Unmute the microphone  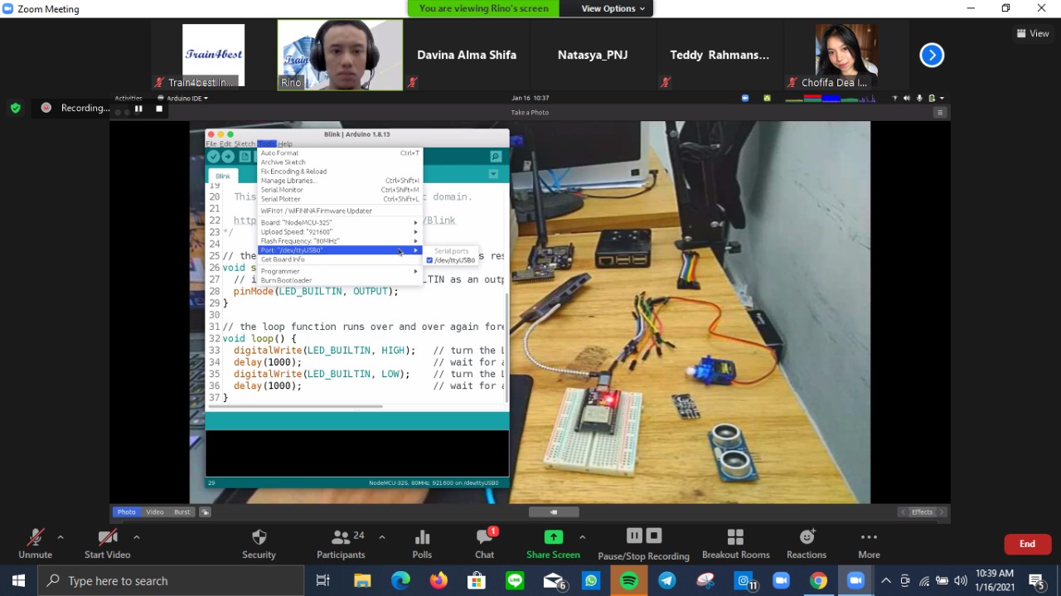coord(35,538)
